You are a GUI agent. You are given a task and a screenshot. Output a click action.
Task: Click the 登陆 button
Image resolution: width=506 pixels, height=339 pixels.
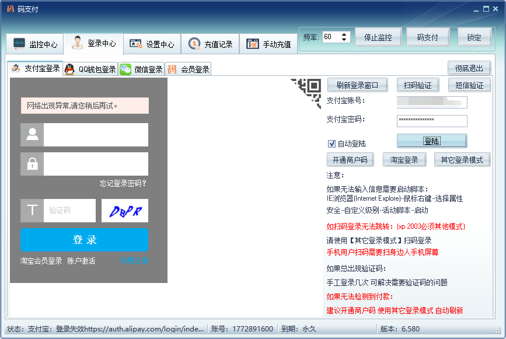pos(432,141)
